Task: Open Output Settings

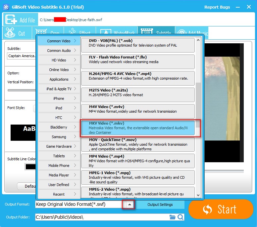Action: [x=160, y=205]
